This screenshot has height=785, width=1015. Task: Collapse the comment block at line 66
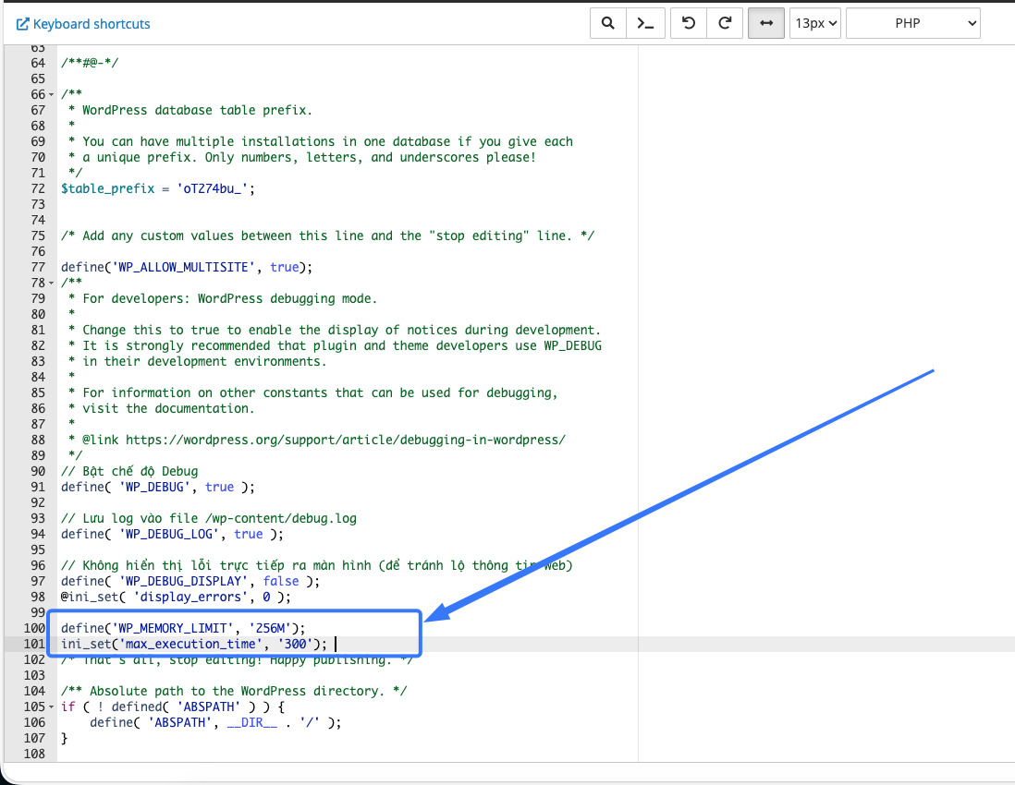[50, 95]
